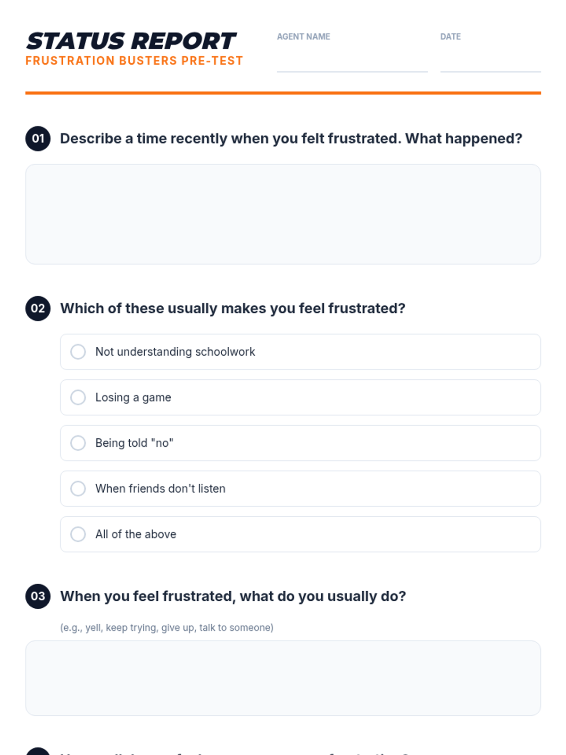Click the "Describe a time recently" question heading
This screenshot has height=755, width=566.
pyautogui.click(x=291, y=139)
